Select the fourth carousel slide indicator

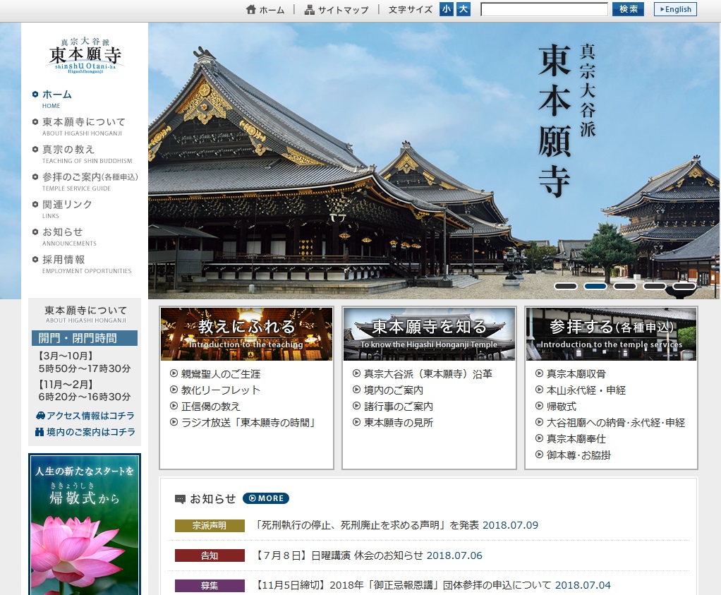[654, 287]
